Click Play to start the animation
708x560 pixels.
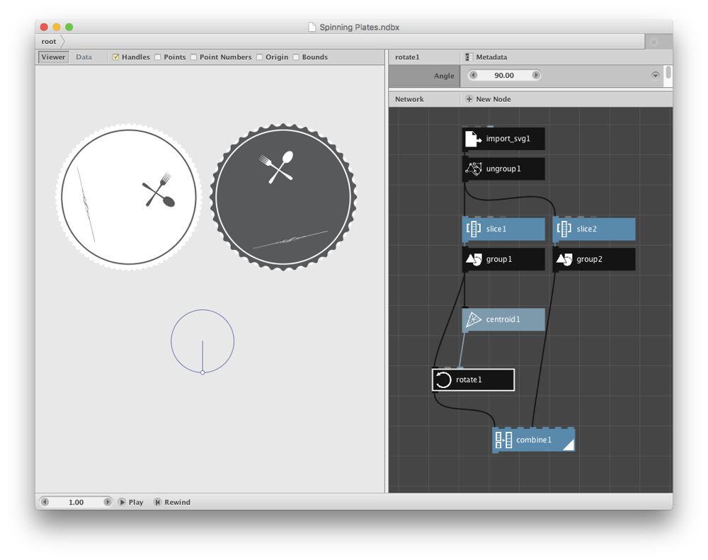click(131, 502)
